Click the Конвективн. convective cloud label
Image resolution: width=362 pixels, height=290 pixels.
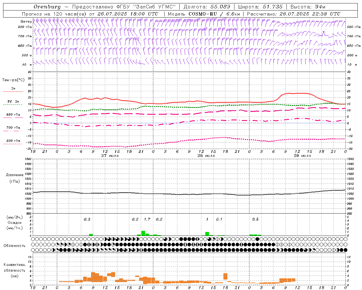click(x=14, y=265)
